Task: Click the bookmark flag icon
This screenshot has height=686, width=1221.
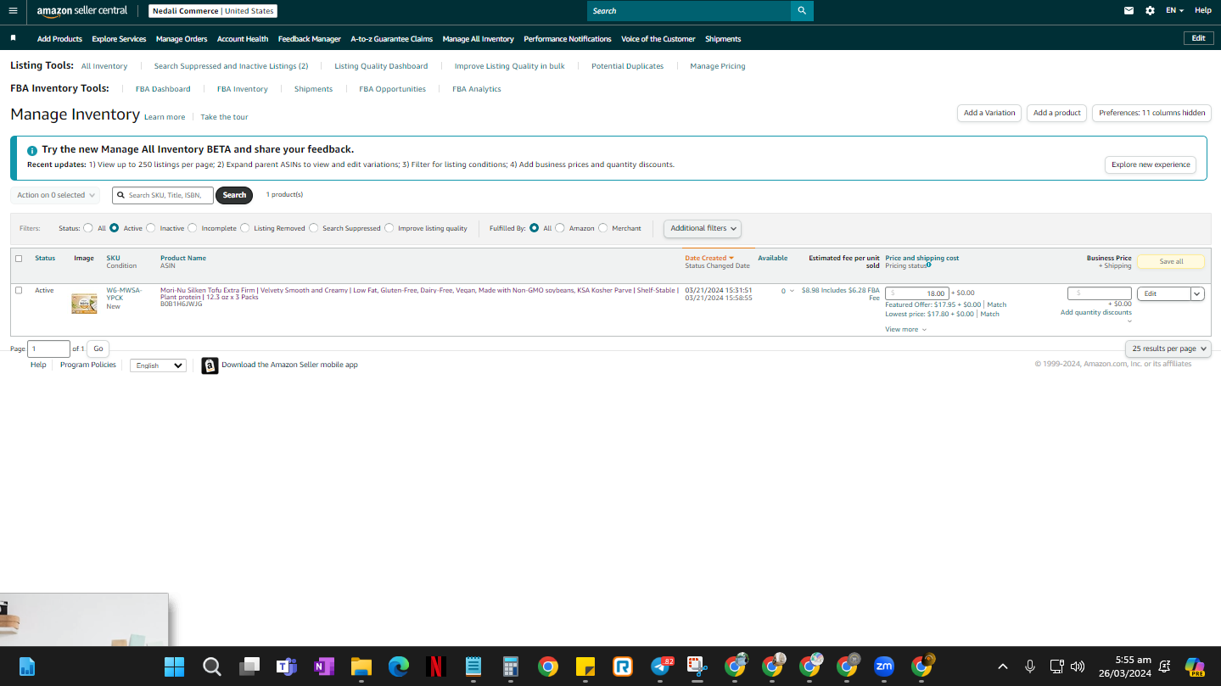Action: pyautogui.click(x=13, y=38)
